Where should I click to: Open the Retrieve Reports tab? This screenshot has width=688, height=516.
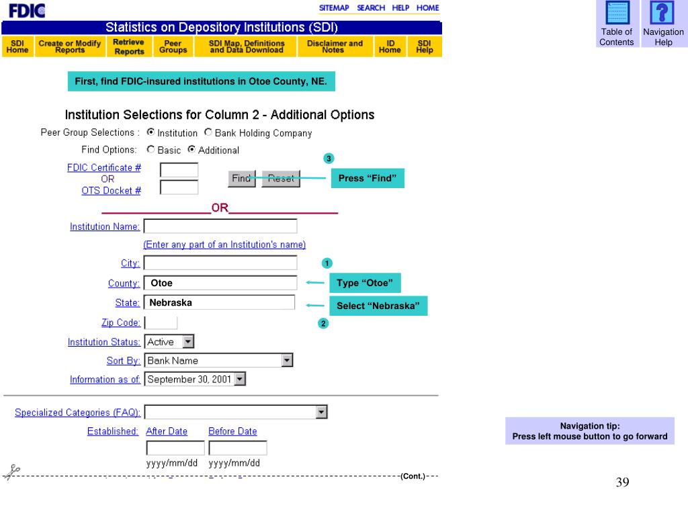coord(129,46)
